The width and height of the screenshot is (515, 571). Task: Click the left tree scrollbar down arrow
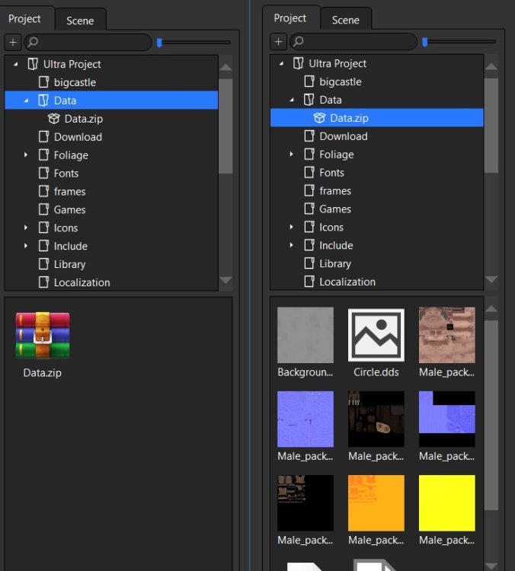click(x=226, y=281)
